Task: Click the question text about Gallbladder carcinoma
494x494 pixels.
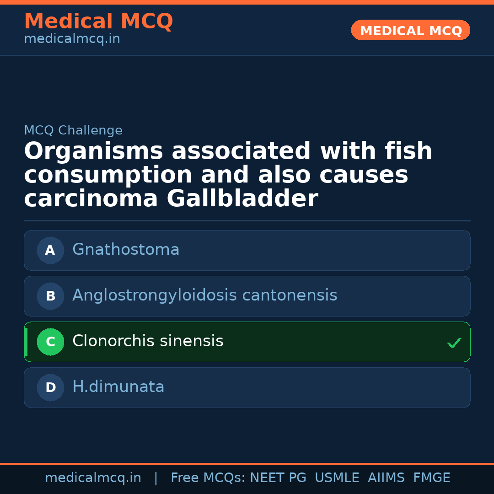Action: tap(228, 175)
